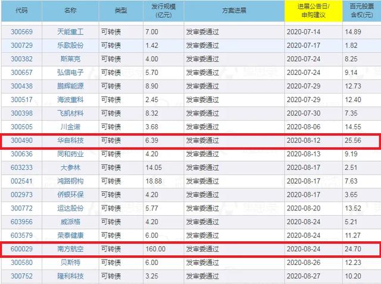Sort by the 名称 column header
The width and height of the screenshot is (381, 284).
70,11
